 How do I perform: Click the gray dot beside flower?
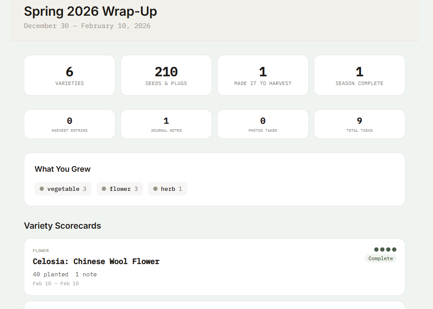click(104, 189)
